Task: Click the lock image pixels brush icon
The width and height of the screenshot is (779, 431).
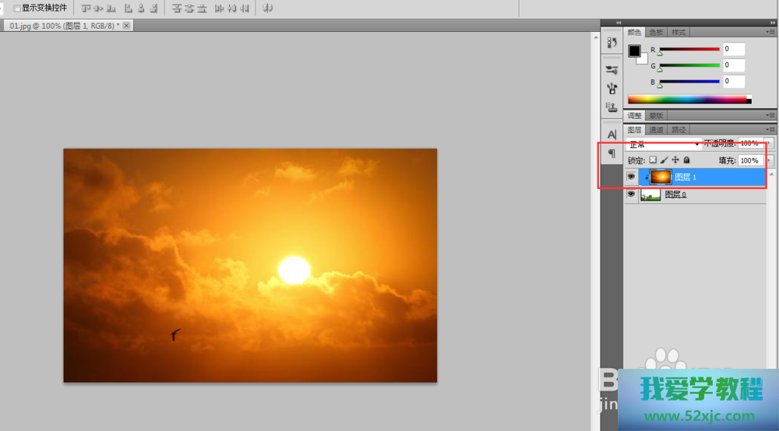Action: tap(664, 160)
